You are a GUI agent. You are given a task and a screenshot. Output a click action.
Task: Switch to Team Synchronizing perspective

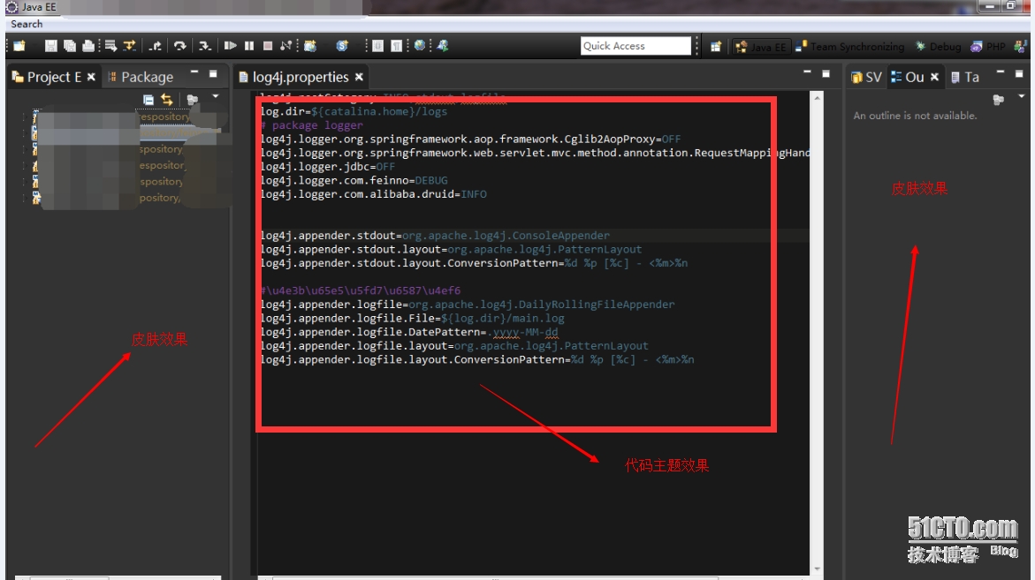pyautogui.click(x=850, y=47)
